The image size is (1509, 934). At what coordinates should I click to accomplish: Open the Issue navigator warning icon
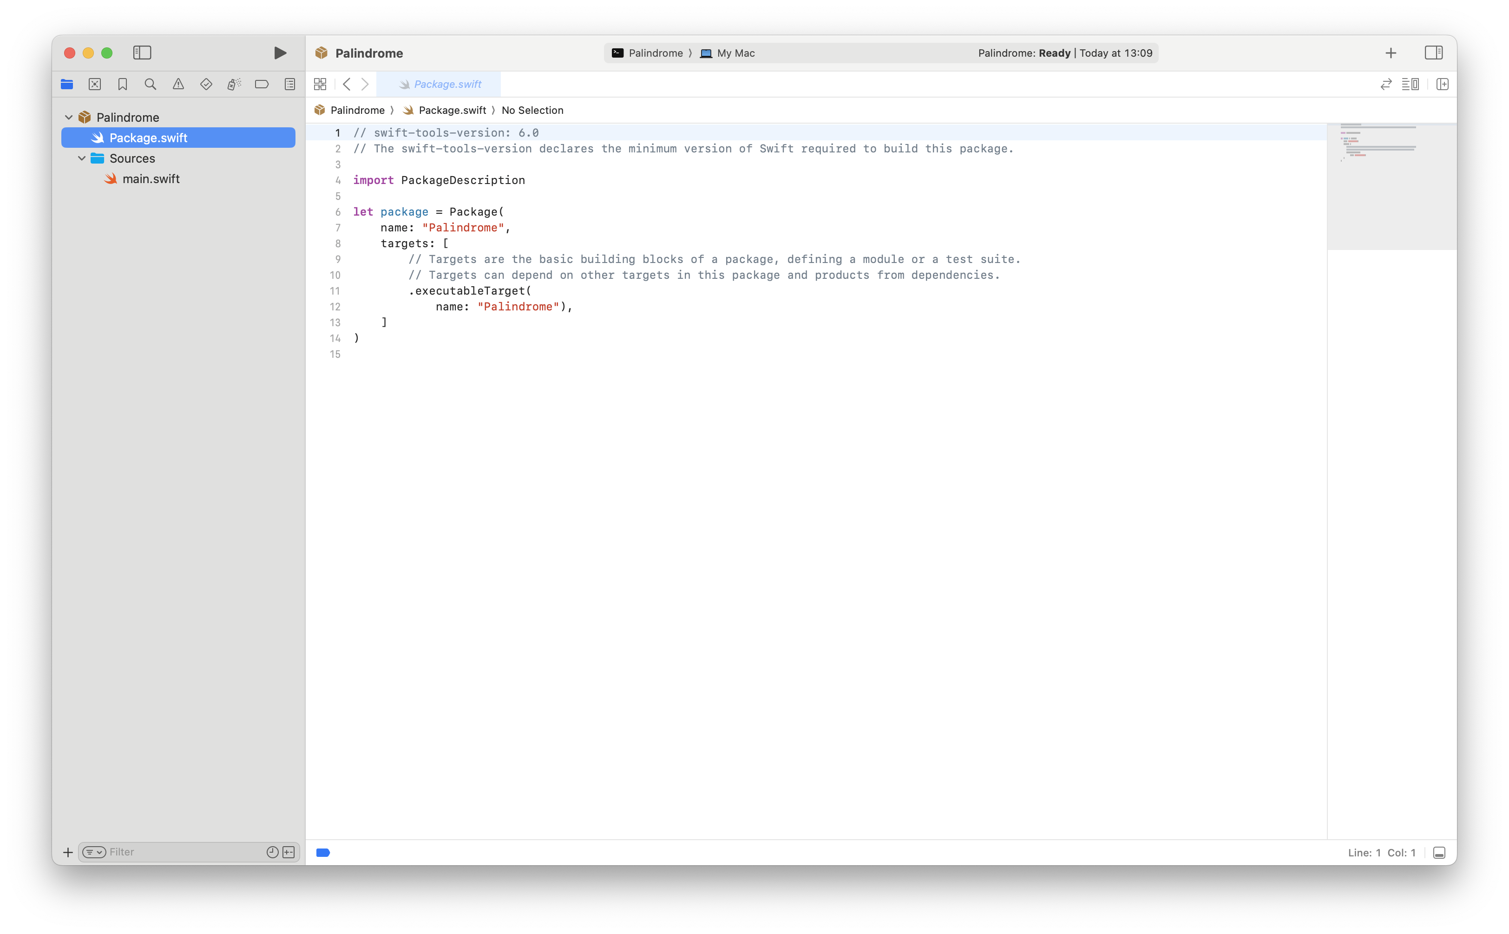coord(178,85)
